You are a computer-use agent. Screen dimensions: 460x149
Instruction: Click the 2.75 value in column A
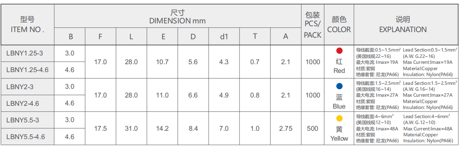(286, 128)
